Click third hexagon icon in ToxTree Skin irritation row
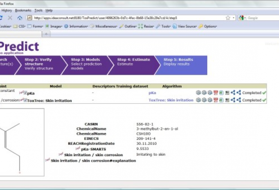The height and width of the screenshot is (190, 279). (210, 100)
